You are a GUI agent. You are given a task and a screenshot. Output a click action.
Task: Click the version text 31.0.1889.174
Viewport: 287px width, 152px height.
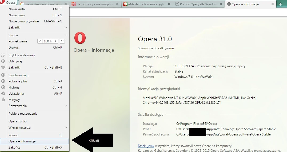184,66
